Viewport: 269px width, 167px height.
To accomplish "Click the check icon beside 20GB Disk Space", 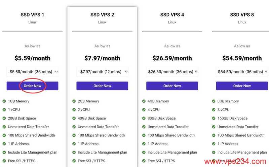I will 4,118.
